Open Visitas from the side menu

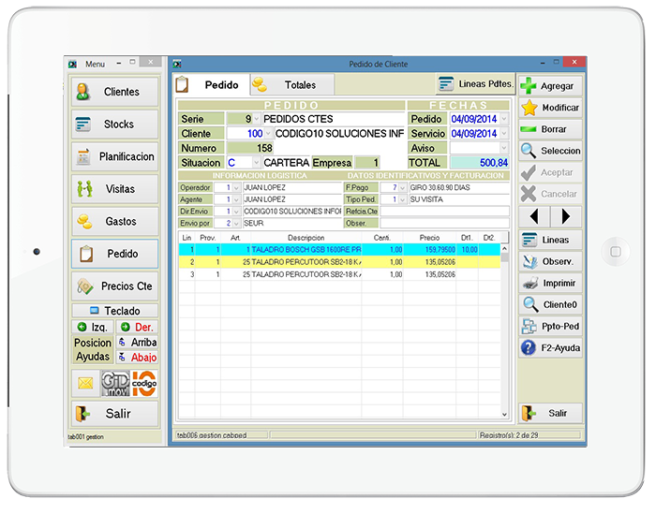[x=114, y=189]
